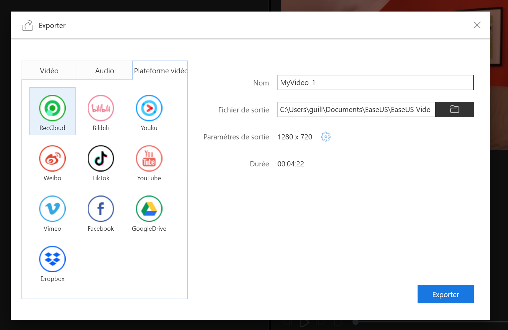This screenshot has height=330, width=508.
Task: Choose the Facebook platform icon
Action: tap(101, 209)
